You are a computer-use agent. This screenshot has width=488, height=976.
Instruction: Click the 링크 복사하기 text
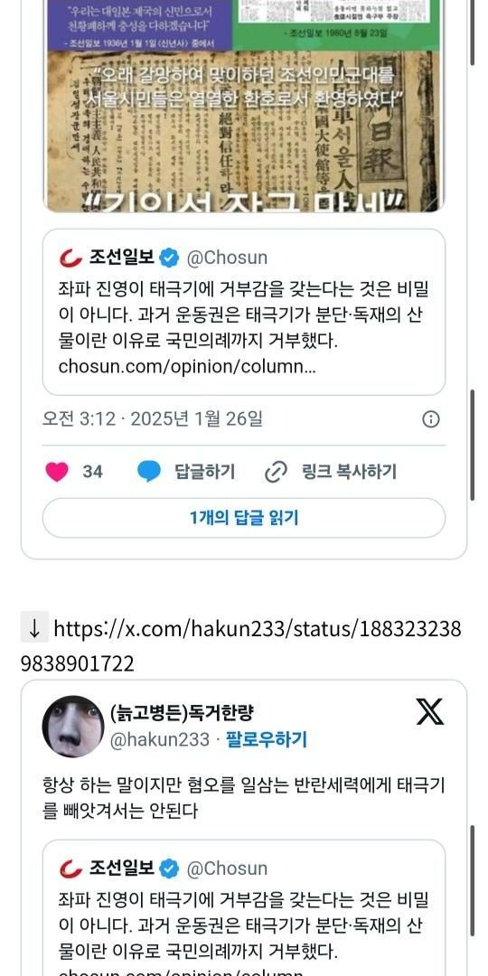click(349, 472)
